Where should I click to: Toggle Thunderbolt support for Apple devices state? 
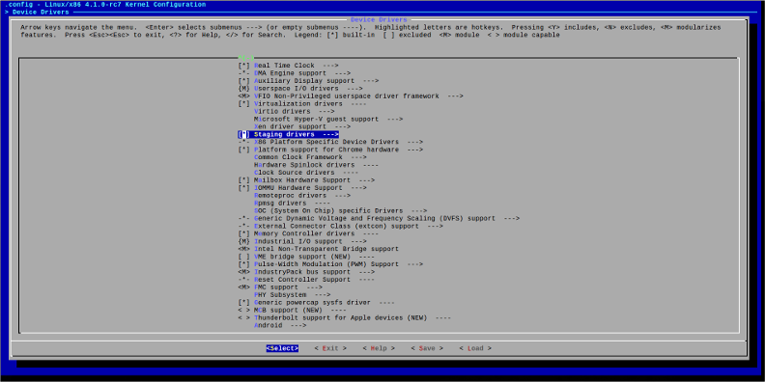pos(244,318)
